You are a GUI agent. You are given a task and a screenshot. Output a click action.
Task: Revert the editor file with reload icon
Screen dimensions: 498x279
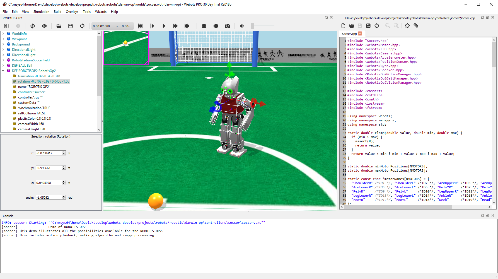(x=377, y=26)
